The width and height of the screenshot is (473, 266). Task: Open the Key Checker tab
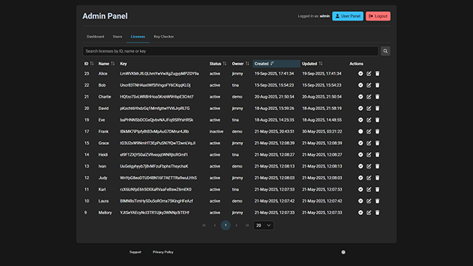[x=164, y=36]
